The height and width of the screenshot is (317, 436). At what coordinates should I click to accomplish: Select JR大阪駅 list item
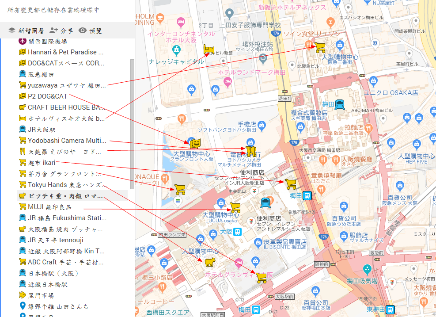coord(37,130)
